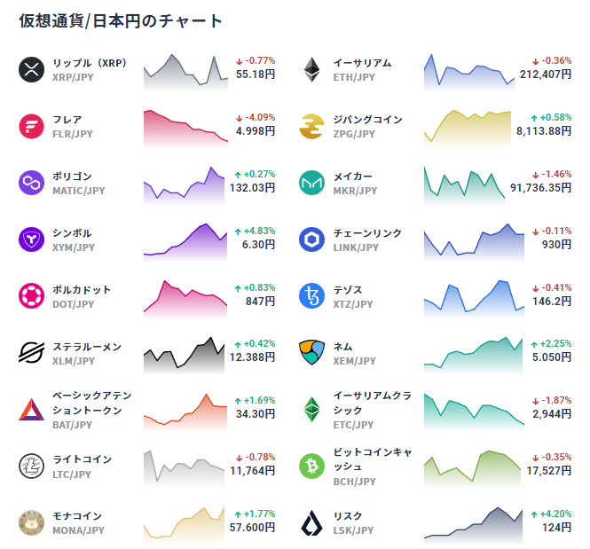590x549 pixels.
Task: Open the FLR/JPY red sparkline chart
Action: tap(186, 129)
